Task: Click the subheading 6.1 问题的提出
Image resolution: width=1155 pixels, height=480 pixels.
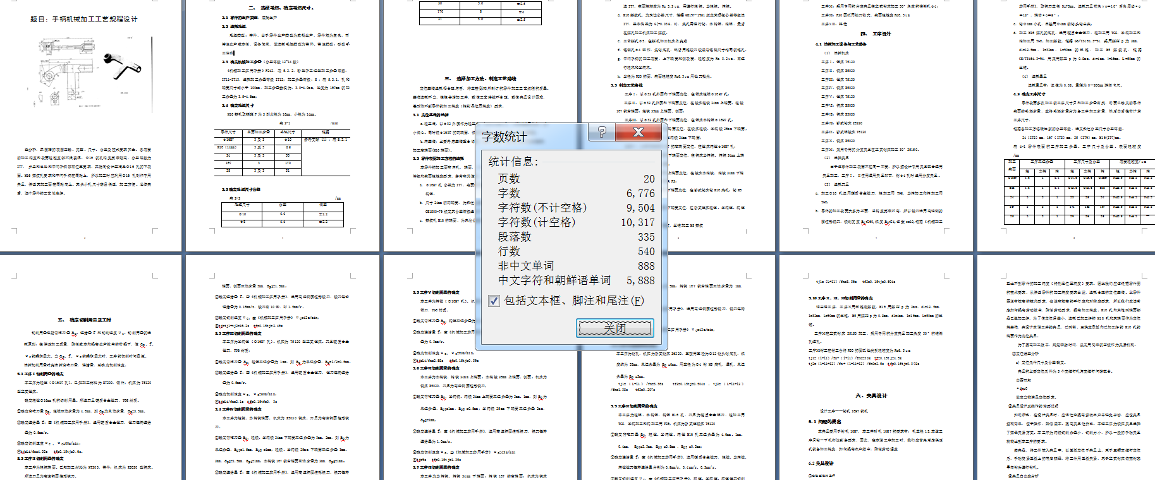Action: pyautogui.click(x=825, y=421)
